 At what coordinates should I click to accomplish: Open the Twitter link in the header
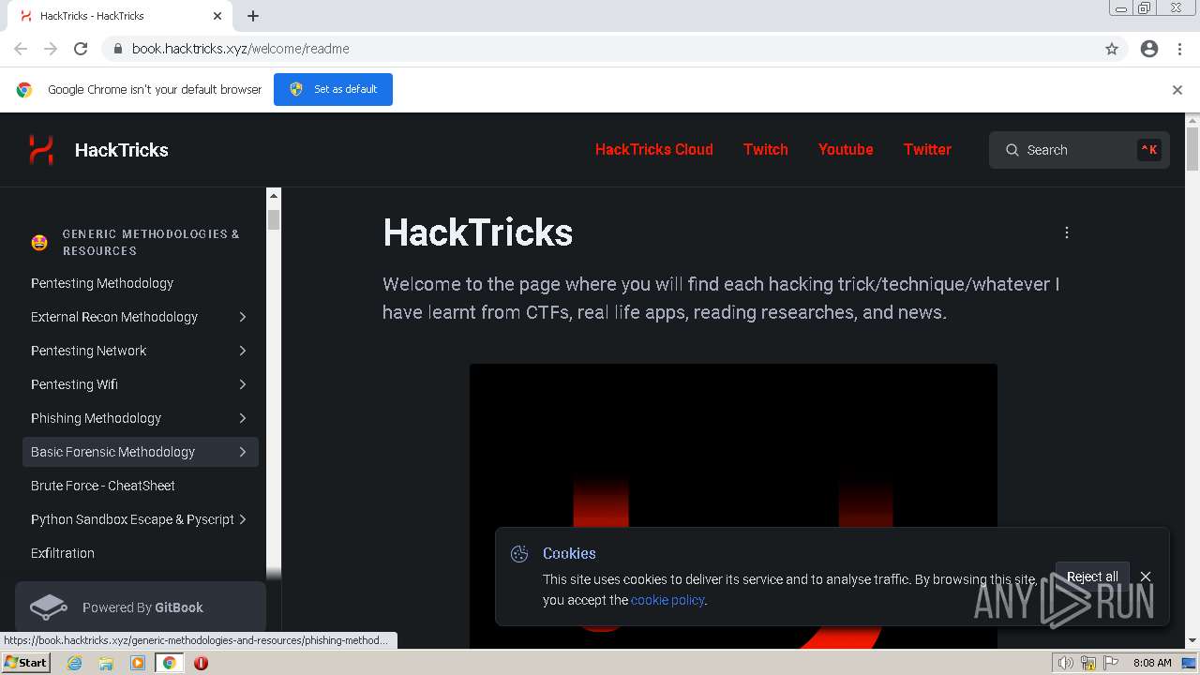927,149
